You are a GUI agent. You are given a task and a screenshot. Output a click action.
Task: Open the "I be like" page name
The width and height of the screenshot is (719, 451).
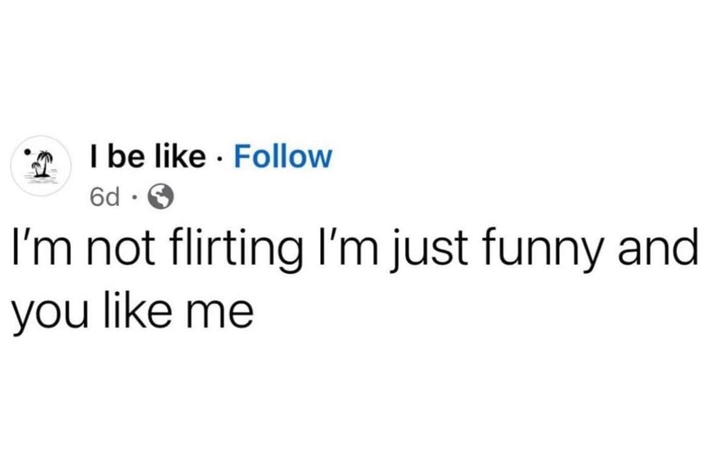click(x=147, y=157)
